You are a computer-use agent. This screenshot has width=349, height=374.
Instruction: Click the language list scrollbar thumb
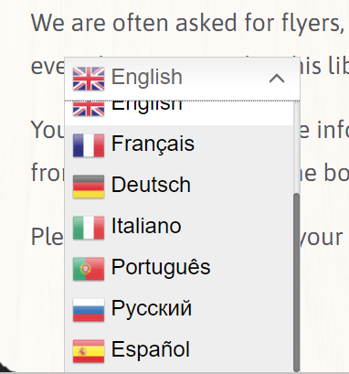pos(296,282)
